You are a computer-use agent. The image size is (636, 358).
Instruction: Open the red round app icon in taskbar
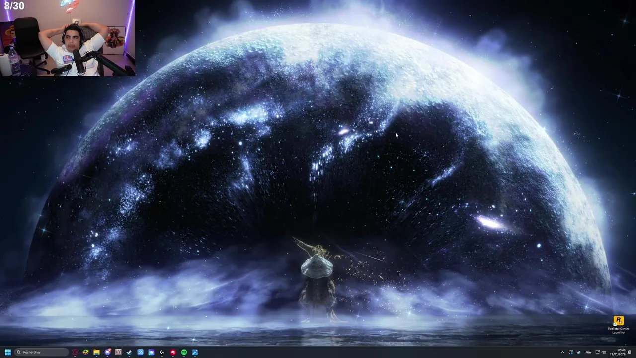click(173, 352)
